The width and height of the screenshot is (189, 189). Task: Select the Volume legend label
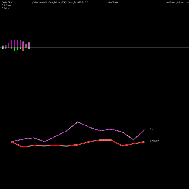pos(7,5)
